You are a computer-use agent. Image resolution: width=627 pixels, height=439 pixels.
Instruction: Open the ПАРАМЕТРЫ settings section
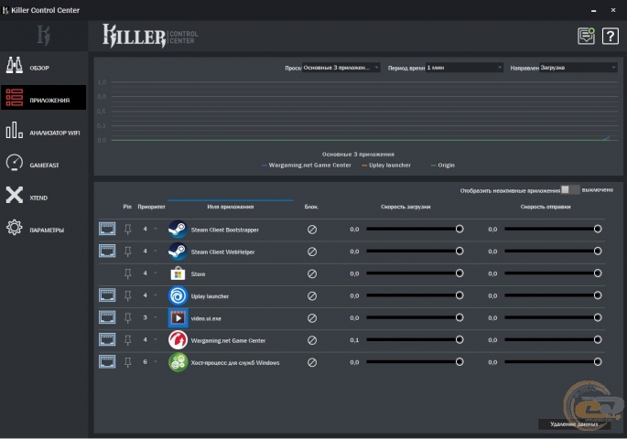[43, 229]
